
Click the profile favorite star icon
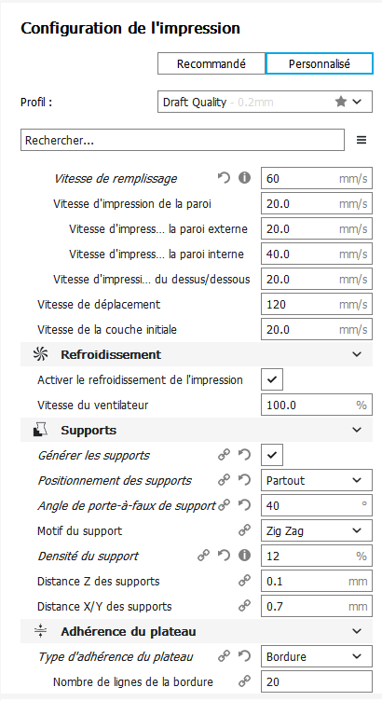[341, 102]
